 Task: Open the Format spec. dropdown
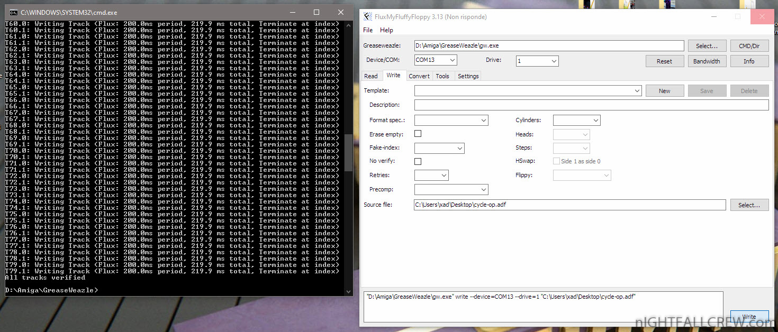click(x=451, y=121)
